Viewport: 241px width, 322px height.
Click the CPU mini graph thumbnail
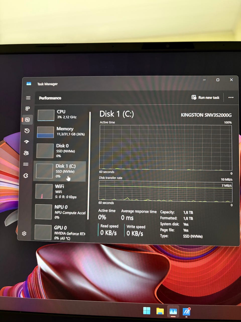point(46,115)
